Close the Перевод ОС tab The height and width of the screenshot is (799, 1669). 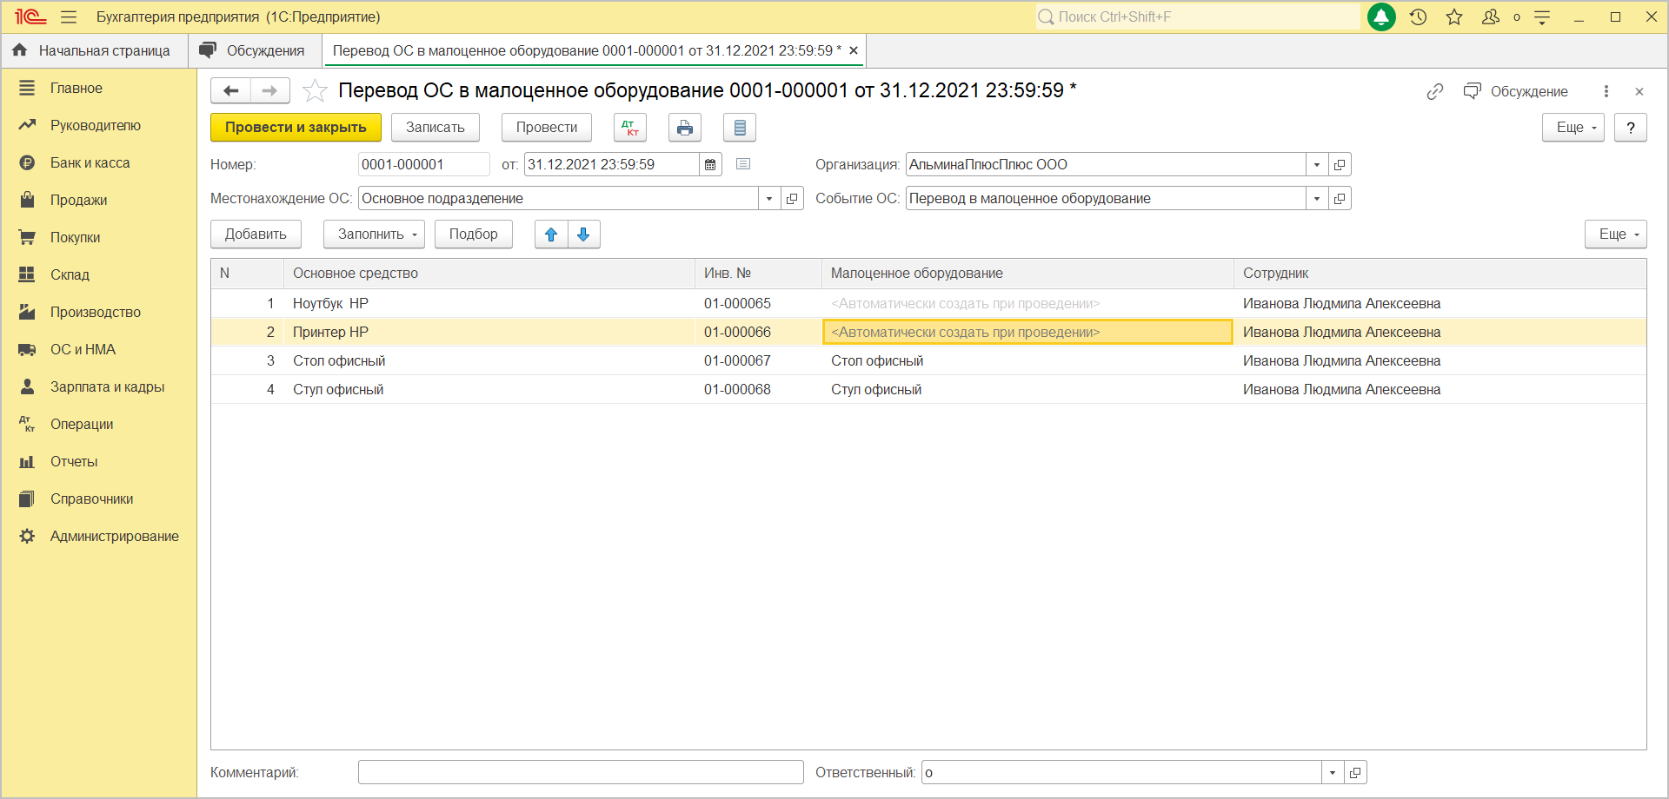854,50
